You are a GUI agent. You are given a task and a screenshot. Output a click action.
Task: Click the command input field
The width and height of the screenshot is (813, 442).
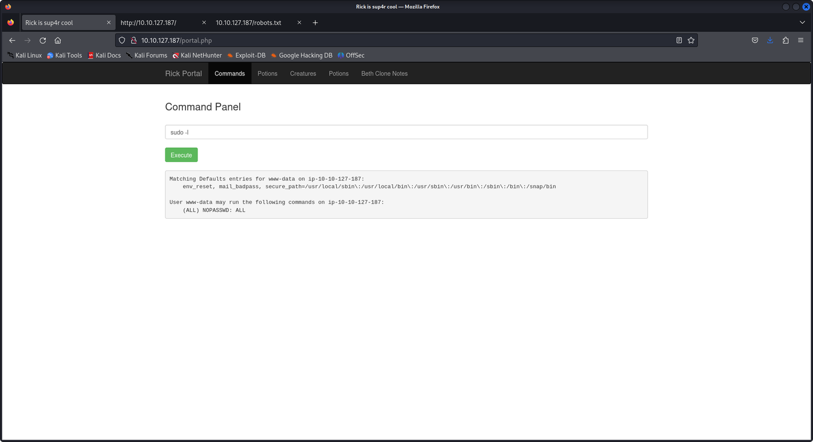coord(406,132)
